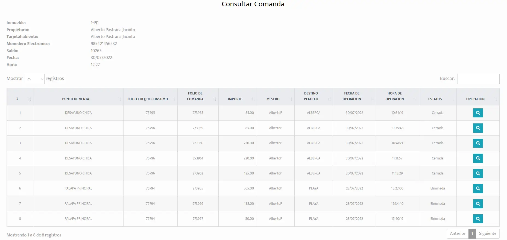507x240 pixels.
Task: Open details icon for comanda 273957
Action: [x=478, y=219]
